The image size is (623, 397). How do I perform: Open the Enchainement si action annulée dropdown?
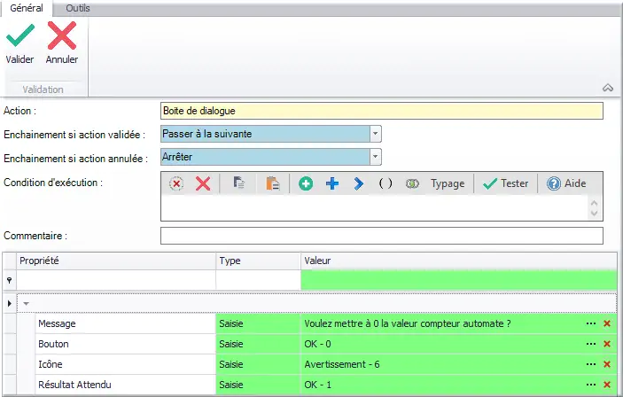pos(375,157)
